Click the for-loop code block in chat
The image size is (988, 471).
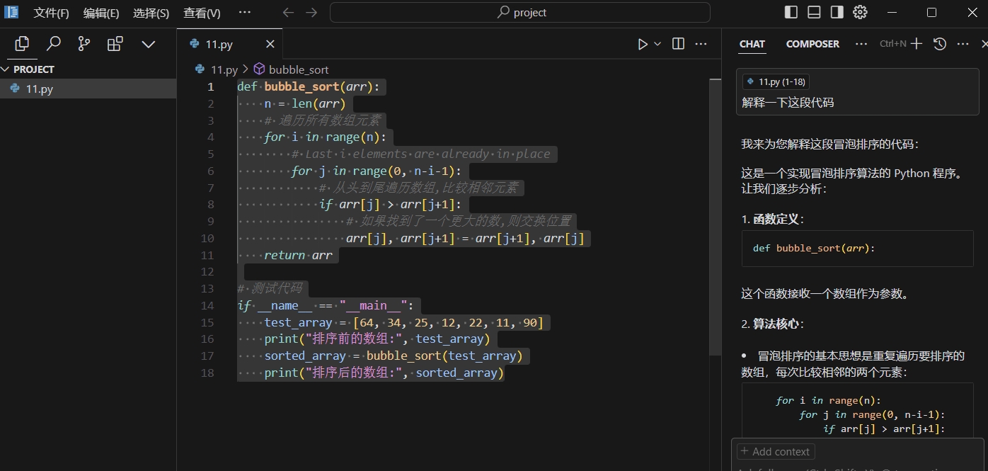[x=857, y=411]
